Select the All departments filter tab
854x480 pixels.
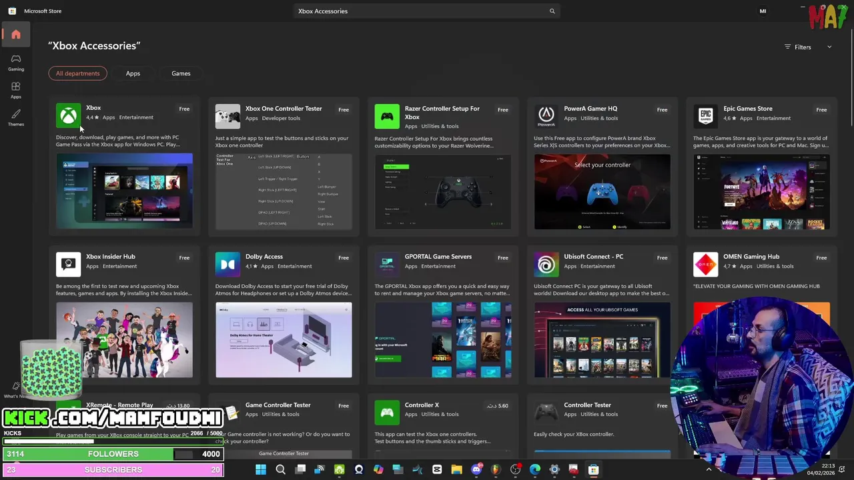coord(77,73)
